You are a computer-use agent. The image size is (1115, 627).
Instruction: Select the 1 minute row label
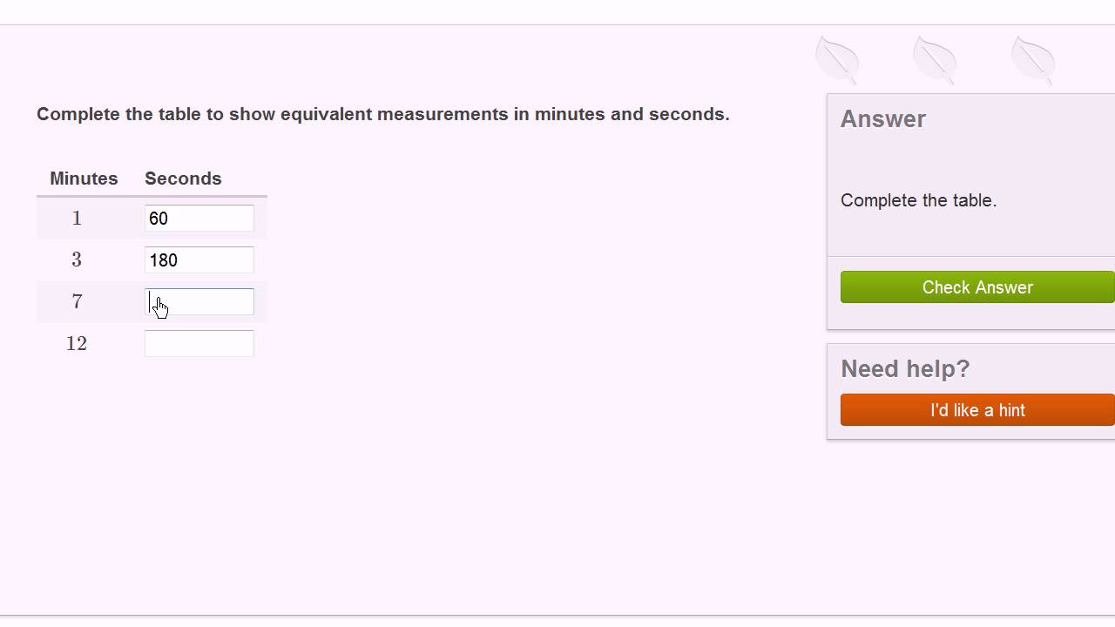[77, 219]
